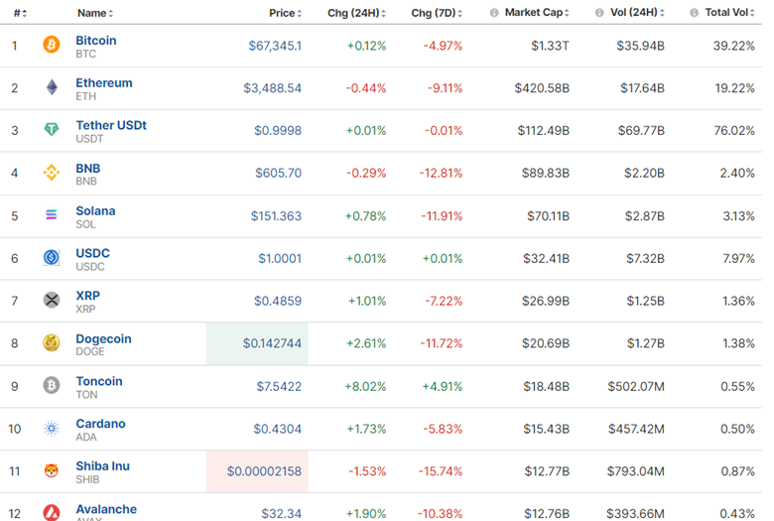Sort by Total Vol column header
The height and width of the screenshot is (521, 774).
[730, 13]
